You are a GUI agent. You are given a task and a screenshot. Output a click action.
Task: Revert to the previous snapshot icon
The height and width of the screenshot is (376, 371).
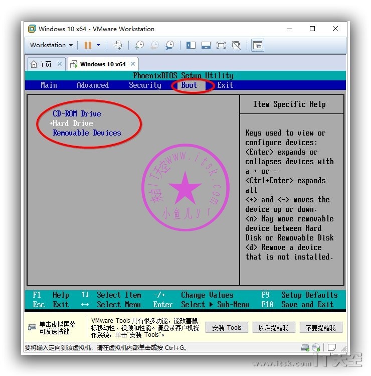[154, 45]
